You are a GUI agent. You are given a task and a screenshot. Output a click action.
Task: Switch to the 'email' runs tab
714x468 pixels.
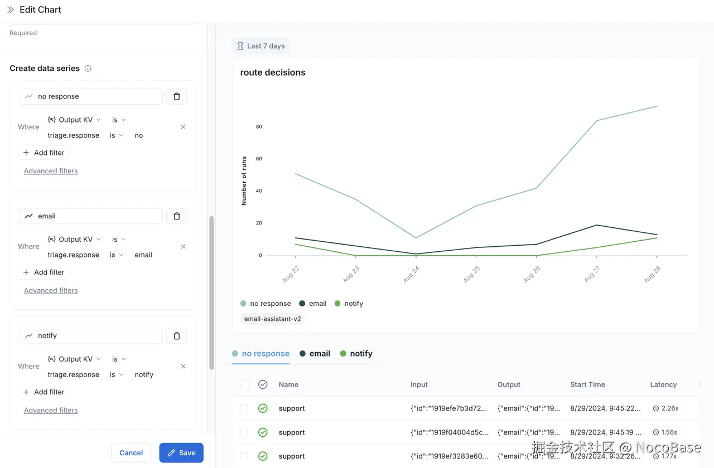click(315, 354)
